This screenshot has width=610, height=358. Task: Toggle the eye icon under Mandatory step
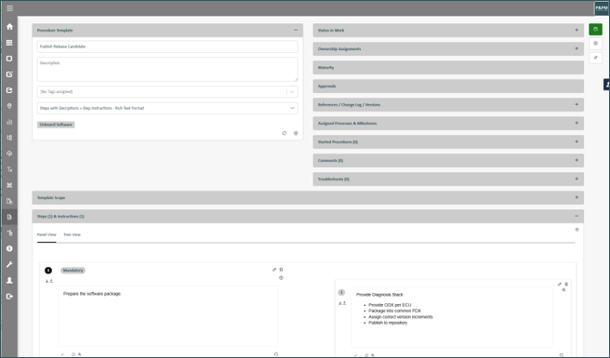pyautogui.click(x=281, y=278)
